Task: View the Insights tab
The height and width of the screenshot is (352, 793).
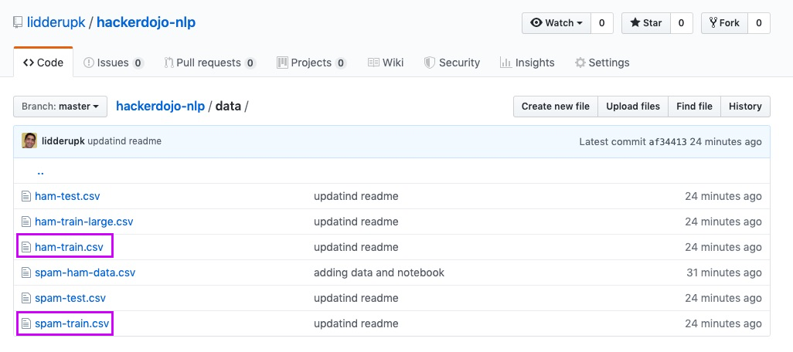Action: click(527, 63)
